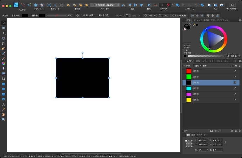The image size is (242, 158).
Task: Select the Pen tool
Action: (4, 48)
